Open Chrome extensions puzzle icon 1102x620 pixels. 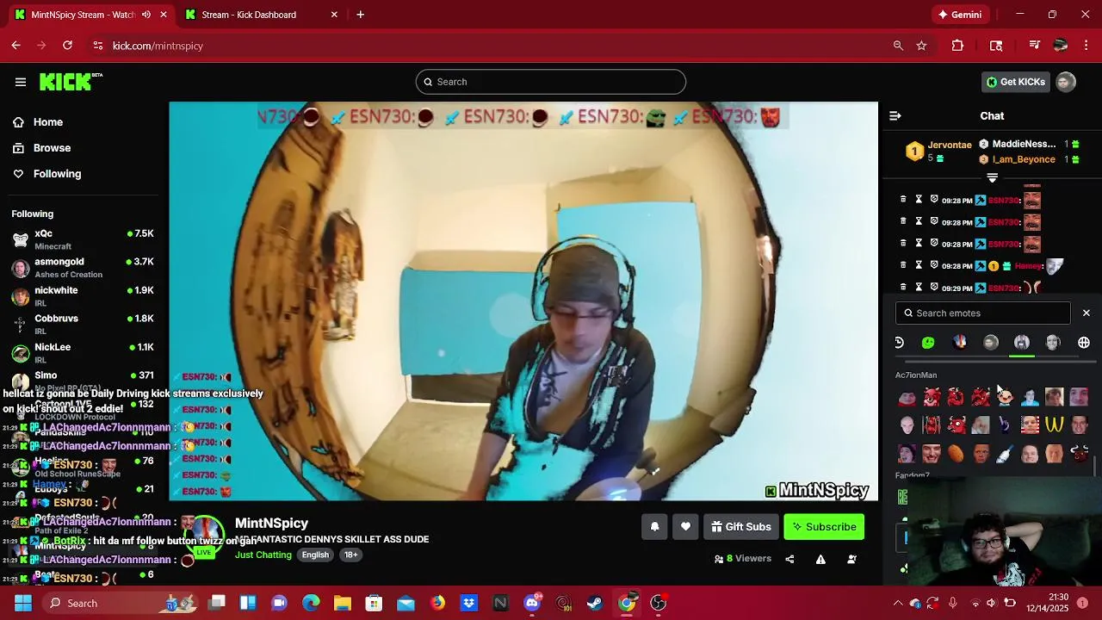[x=957, y=46]
